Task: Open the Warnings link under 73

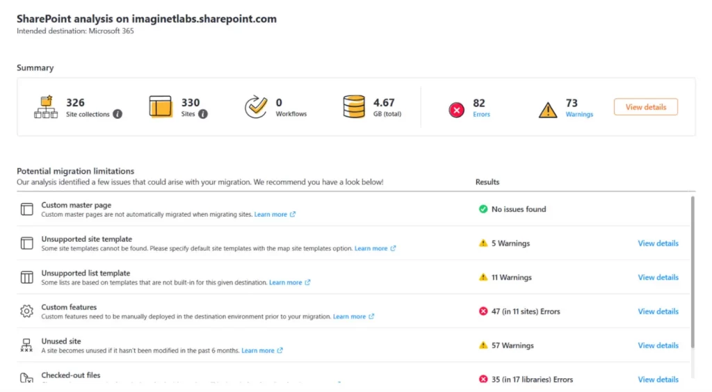Action: 579,114
